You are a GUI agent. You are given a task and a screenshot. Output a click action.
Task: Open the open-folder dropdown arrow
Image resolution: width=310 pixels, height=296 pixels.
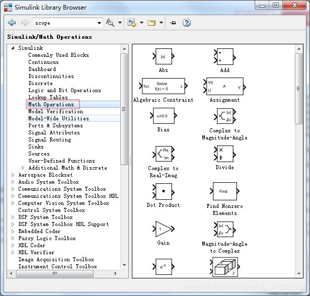(x=161, y=23)
